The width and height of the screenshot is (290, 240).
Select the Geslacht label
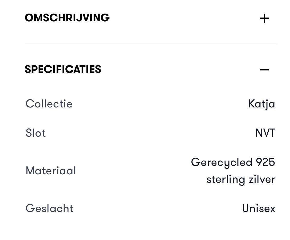tap(49, 208)
